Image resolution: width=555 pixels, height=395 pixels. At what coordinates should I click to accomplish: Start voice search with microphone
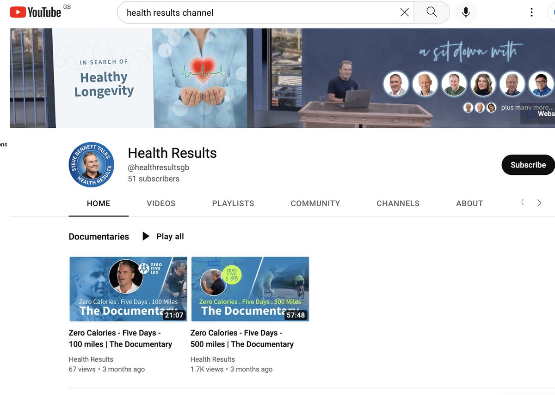(x=466, y=12)
